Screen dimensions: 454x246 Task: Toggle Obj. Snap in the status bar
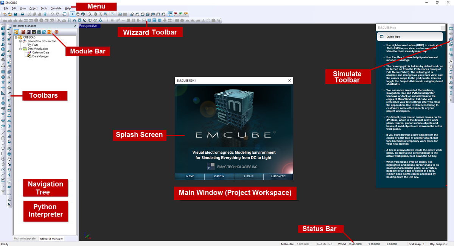[438, 244]
